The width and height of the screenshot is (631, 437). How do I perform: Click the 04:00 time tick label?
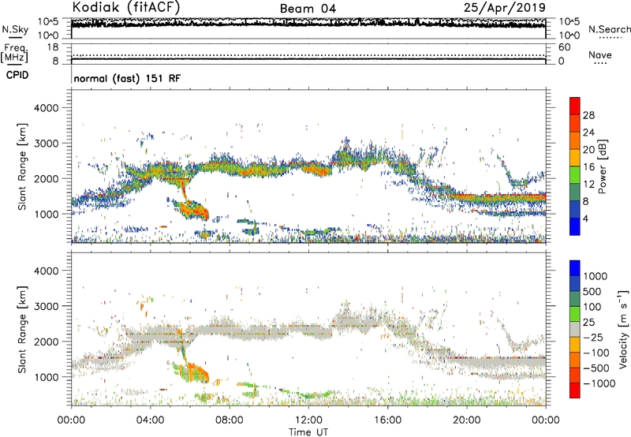point(151,420)
